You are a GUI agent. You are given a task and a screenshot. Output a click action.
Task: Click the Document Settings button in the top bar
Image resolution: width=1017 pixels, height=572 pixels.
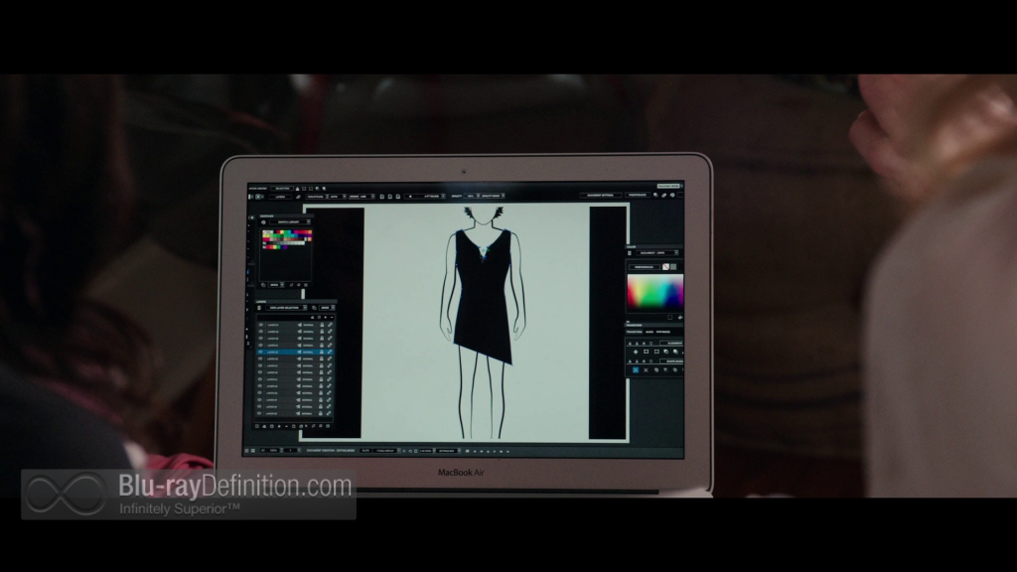(x=601, y=196)
